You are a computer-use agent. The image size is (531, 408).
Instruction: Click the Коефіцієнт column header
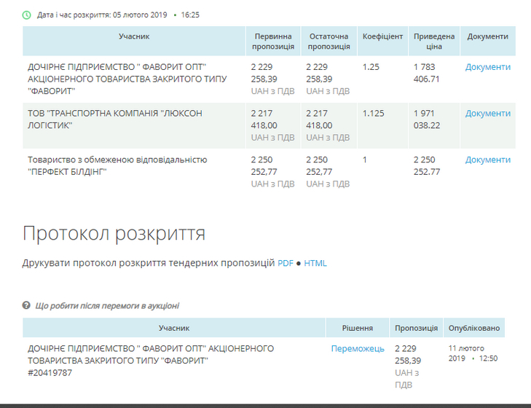382,36
